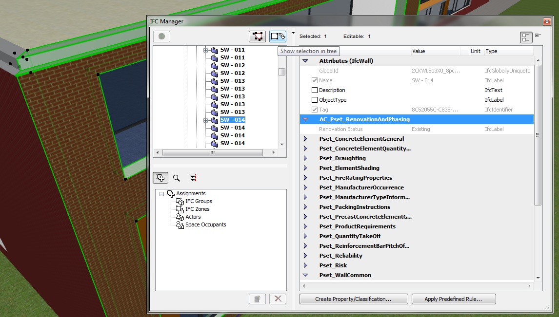The image size is (559, 317).
Task: Click the checkmark list view icon
Action: [538, 35]
